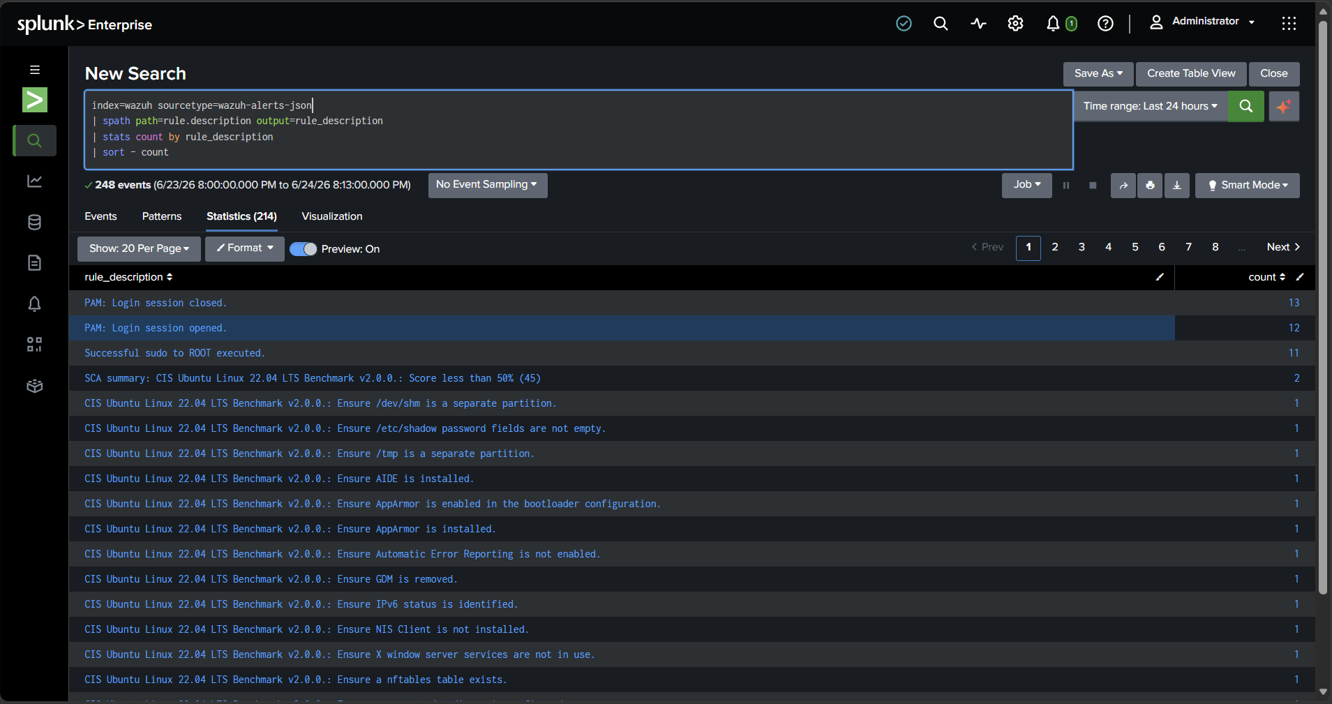This screenshot has width=1332, height=704.
Task: Edit the rule_description column pencil
Action: (1160, 277)
